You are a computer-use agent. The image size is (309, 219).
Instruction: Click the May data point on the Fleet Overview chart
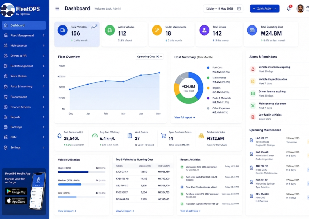(159, 73)
